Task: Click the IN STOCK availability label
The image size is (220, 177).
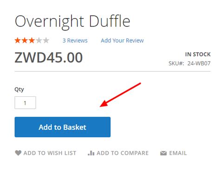Action: 198,54
